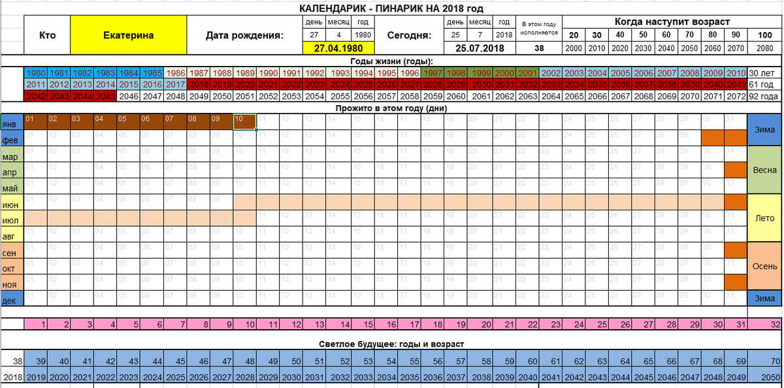784x388 pixels.
Task: Click the "Весна" season cell
Action: coord(764,170)
